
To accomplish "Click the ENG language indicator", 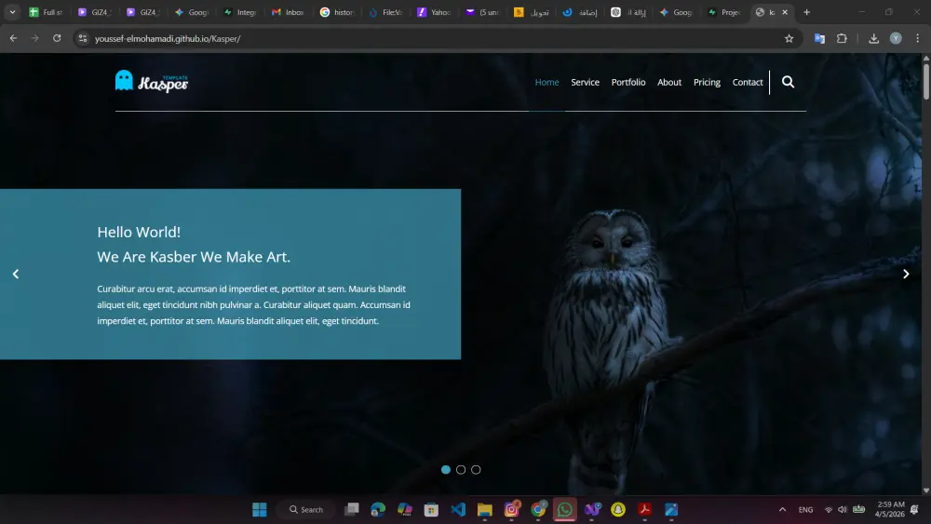I will (805, 509).
